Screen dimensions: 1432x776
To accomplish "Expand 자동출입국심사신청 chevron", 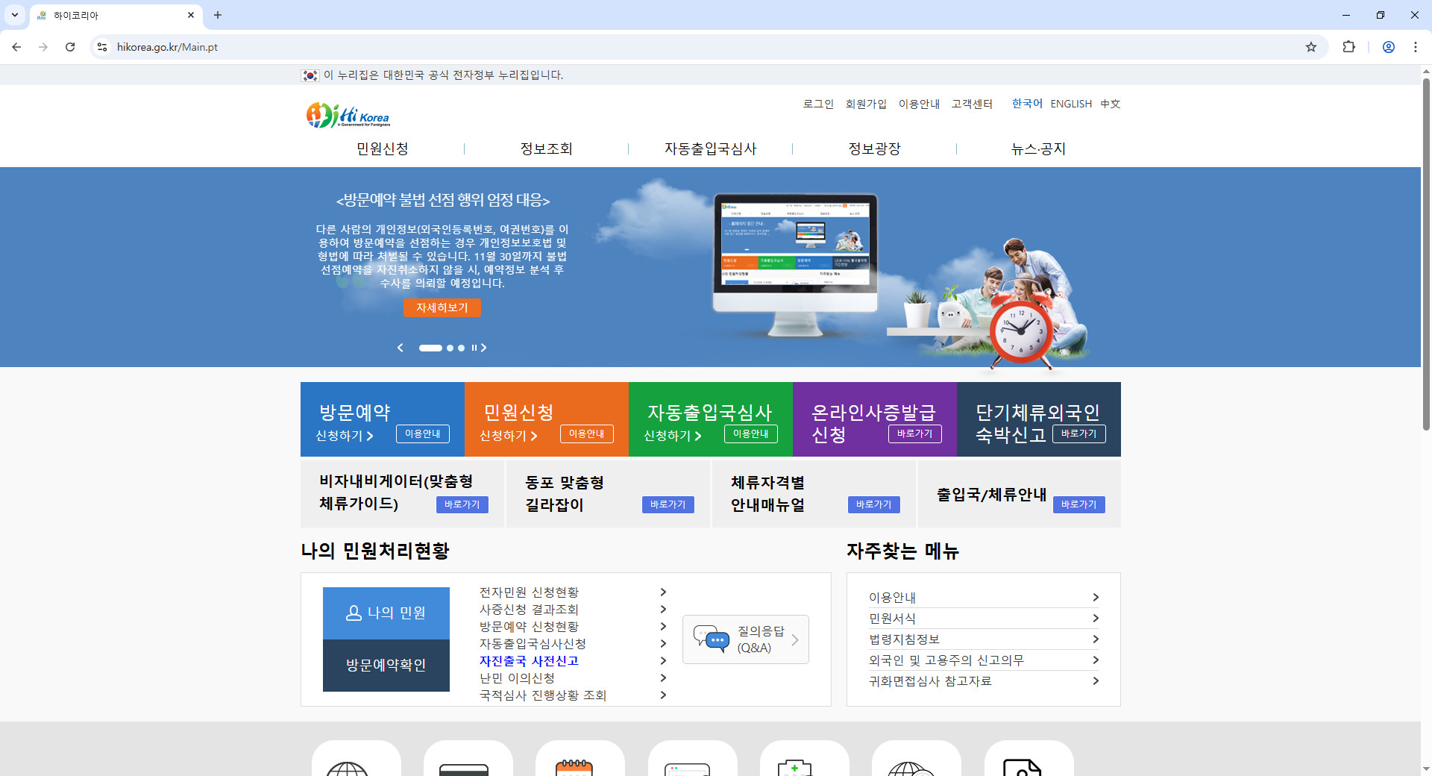I will point(663,643).
